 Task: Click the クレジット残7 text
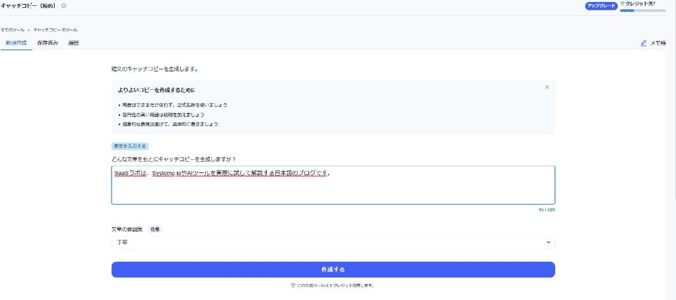(x=640, y=3)
